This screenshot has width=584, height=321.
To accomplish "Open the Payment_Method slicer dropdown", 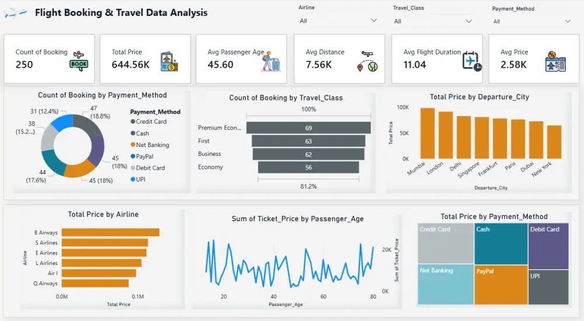I will click(x=531, y=22).
